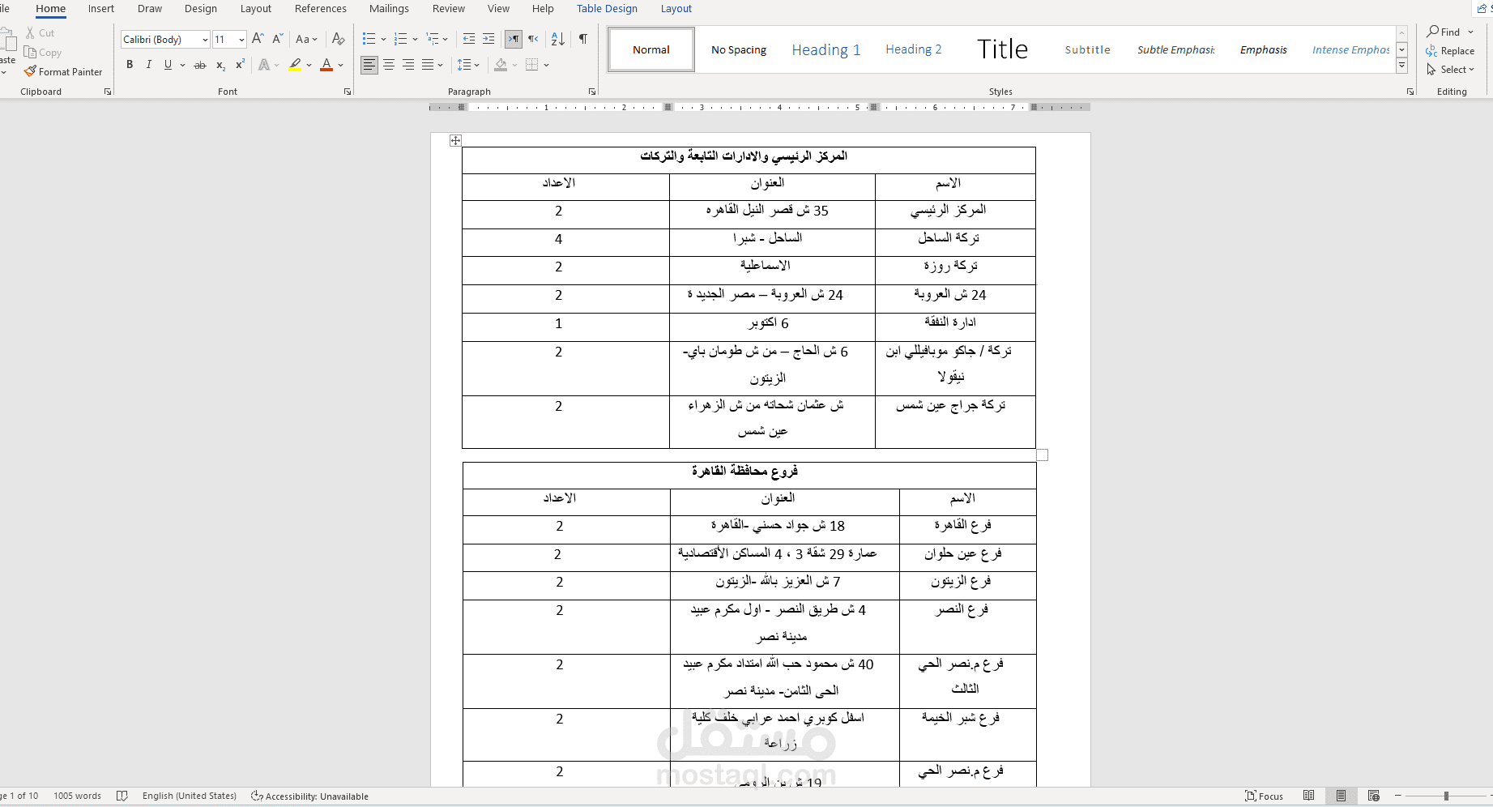Apply the No Spacing style
Image resolution: width=1493 pixels, height=807 pixels.
coord(739,50)
